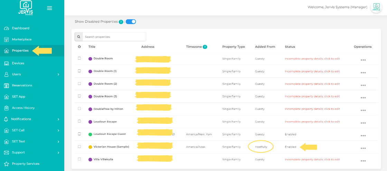Open operations menu for Loudoun Escape
387x171 pixels.
pyautogui.click(x=363, y=123)
